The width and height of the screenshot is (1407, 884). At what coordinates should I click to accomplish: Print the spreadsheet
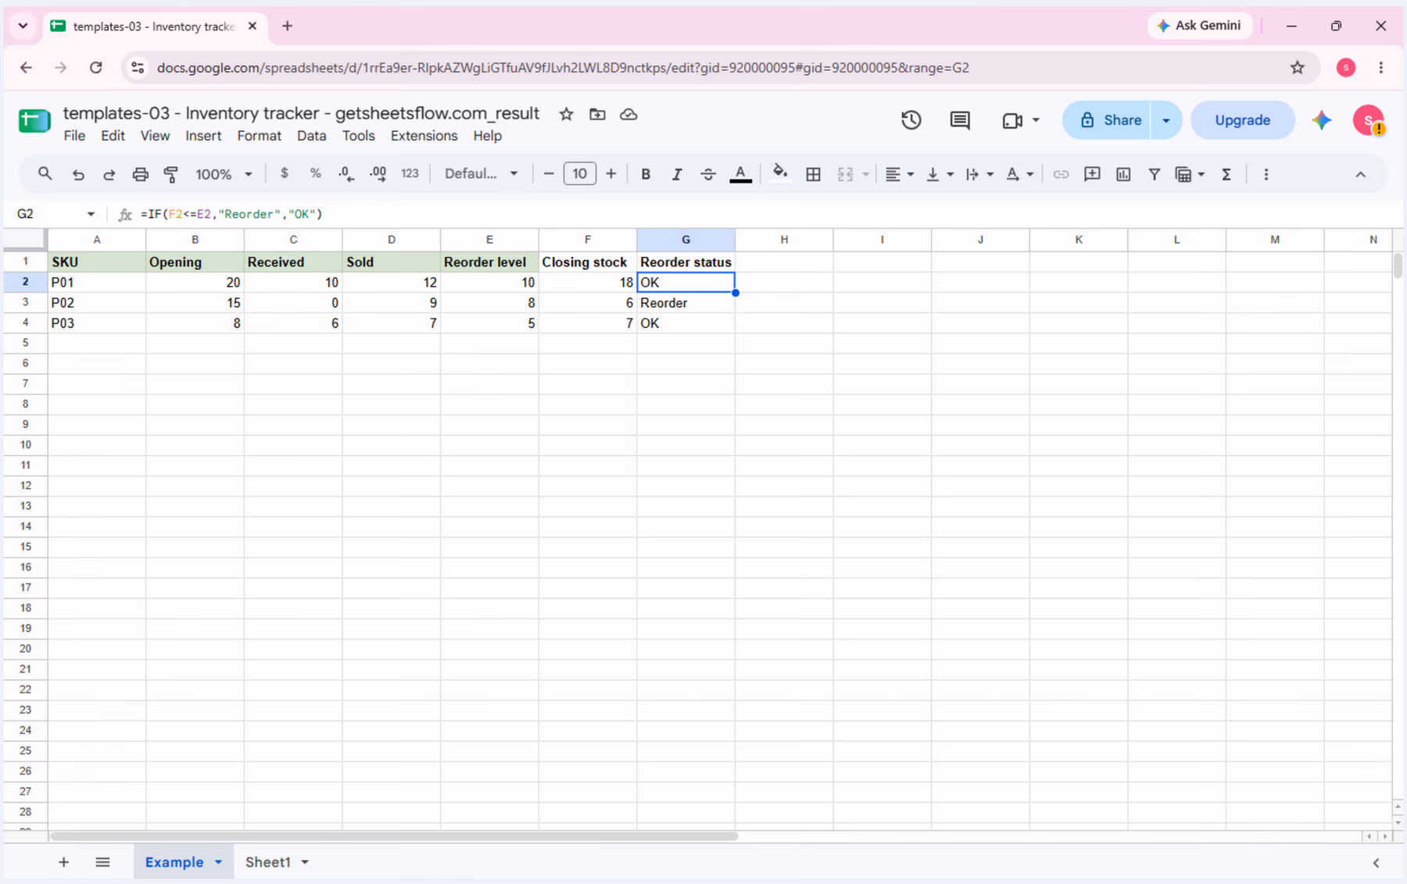pyautogui.click(x=140, y=174)
